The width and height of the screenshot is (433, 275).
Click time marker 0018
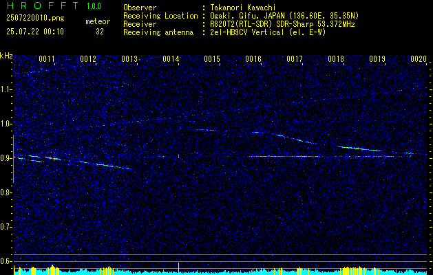tap(336, 59)
